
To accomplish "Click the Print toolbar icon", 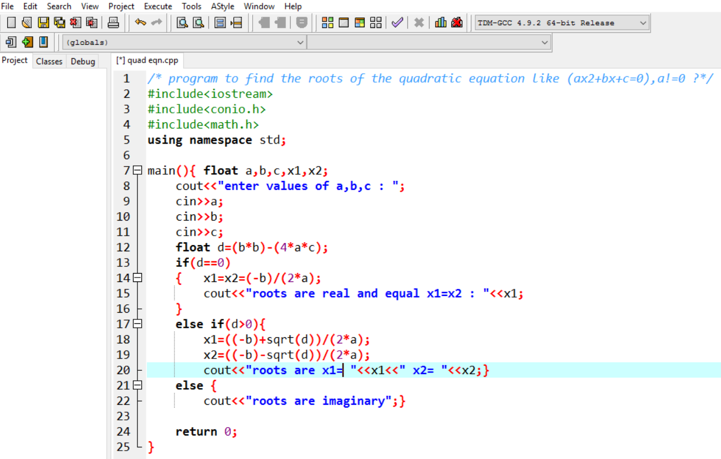I will (113, 23).
